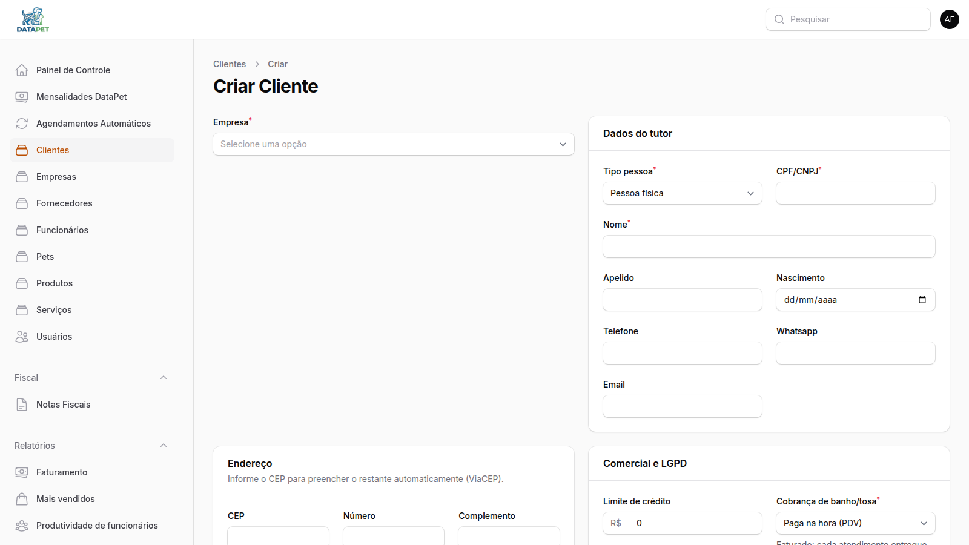Image resolution: width=969 pixels, height=545 pixels.
Task: Open Produtividade de funcionários report
Action: coord(92,526)
